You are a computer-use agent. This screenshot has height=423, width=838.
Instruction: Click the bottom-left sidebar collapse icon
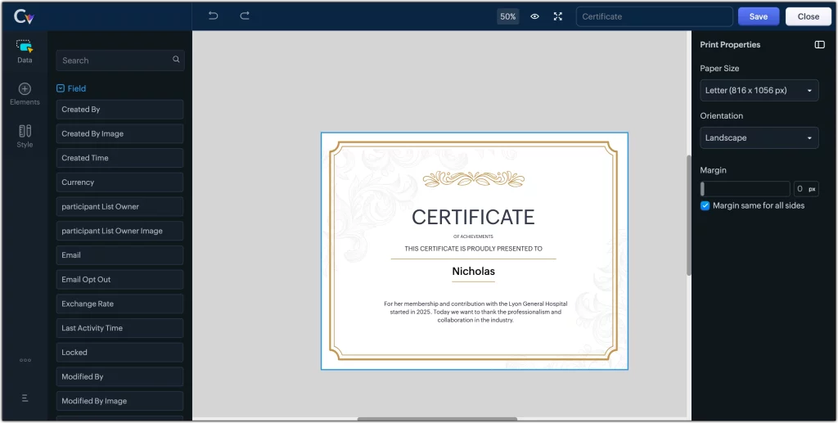tap(25, 398)
